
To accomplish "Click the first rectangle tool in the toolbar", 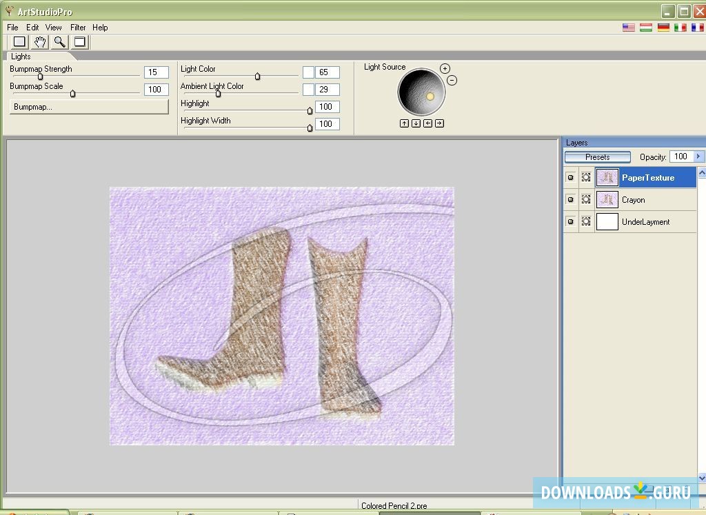I will tap(19, 42).
